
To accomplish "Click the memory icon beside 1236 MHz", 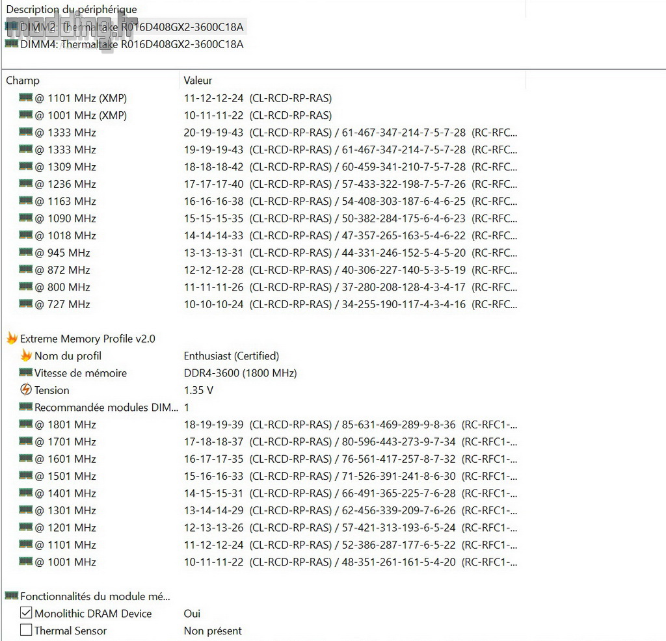I will click(25, 183).
